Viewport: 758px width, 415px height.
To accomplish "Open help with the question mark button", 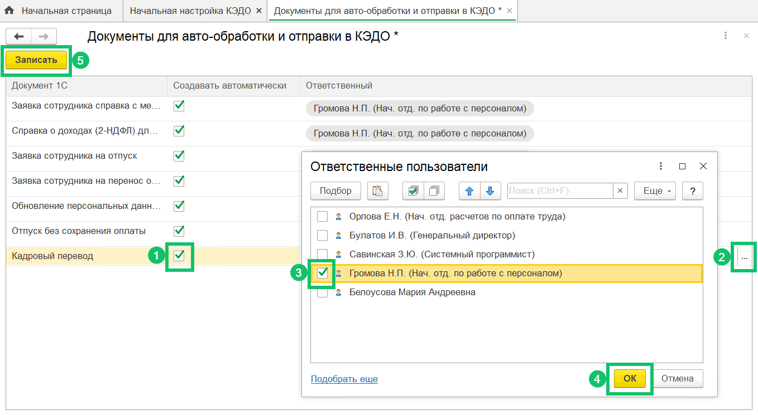I will click(x=693, y=191).
